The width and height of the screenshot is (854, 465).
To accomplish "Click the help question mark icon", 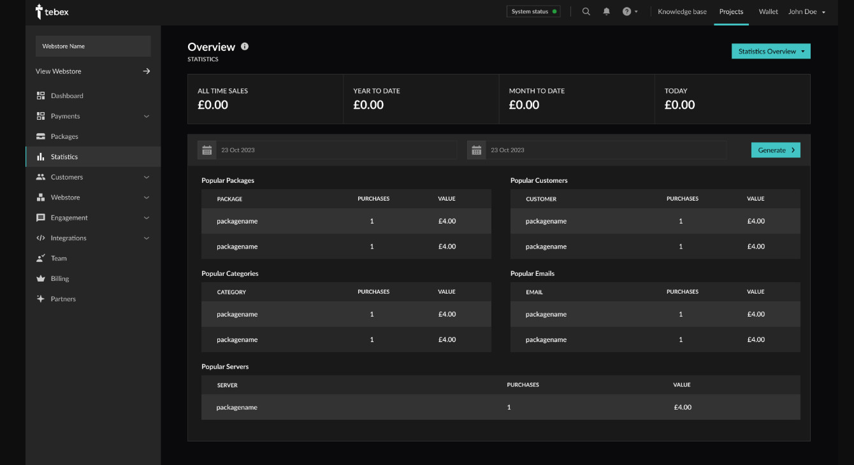I will point(627,11).
